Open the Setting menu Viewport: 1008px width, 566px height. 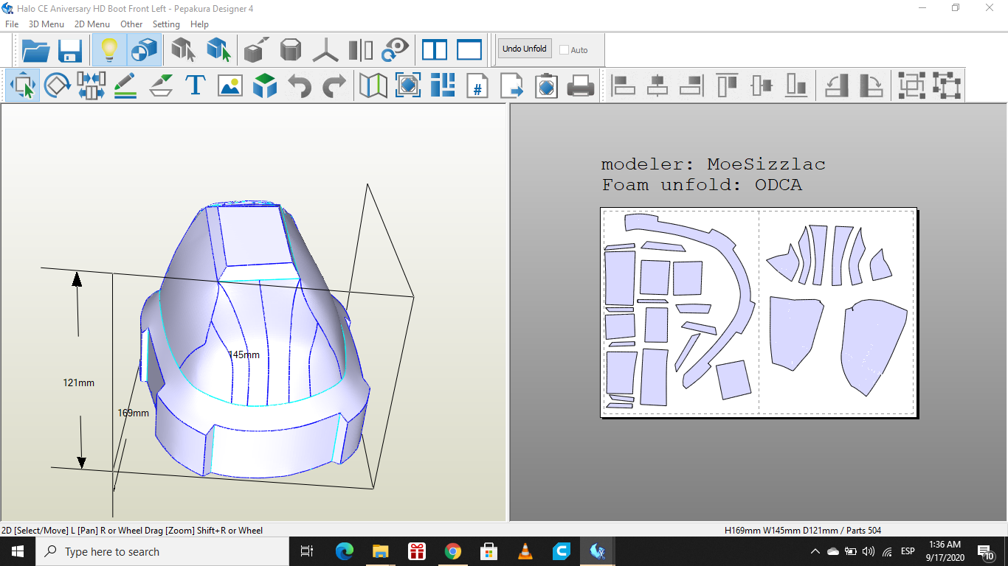pyautogui.click(x=166, y=24)
